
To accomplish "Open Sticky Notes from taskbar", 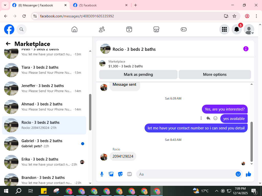I will point(44,191).
